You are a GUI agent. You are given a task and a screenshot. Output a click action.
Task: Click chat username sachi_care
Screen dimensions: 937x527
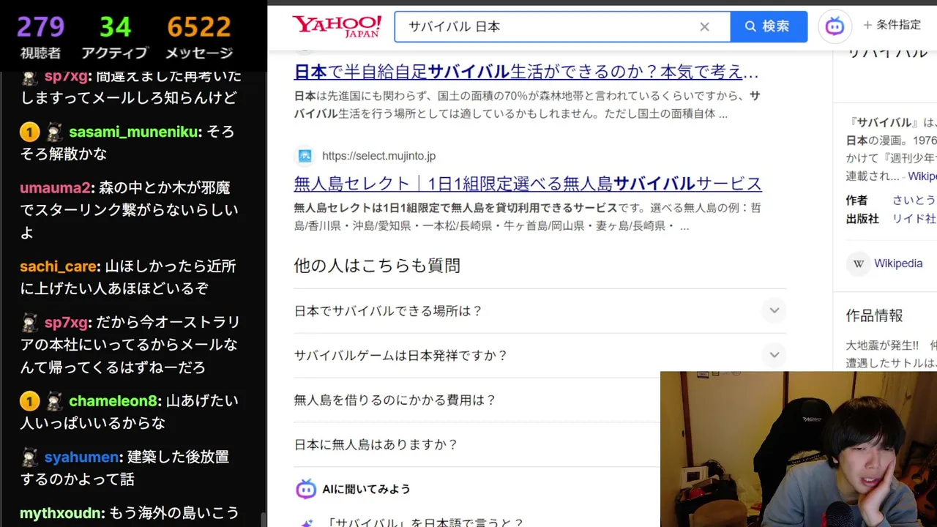[x=59, y=266]
